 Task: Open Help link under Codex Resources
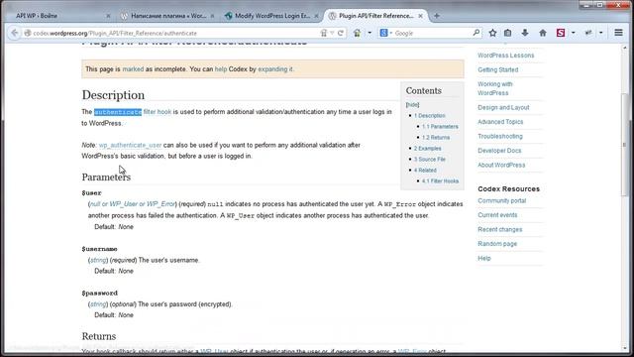(484, 258)
